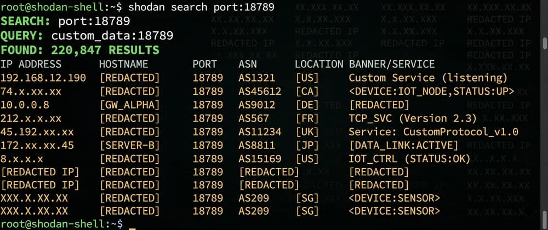Select IP address 10.0.0.8
The image size is (548, 230).
(25, 105)
